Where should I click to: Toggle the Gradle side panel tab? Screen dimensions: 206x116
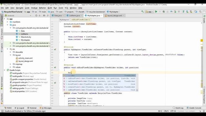click(x=204, y=19)
